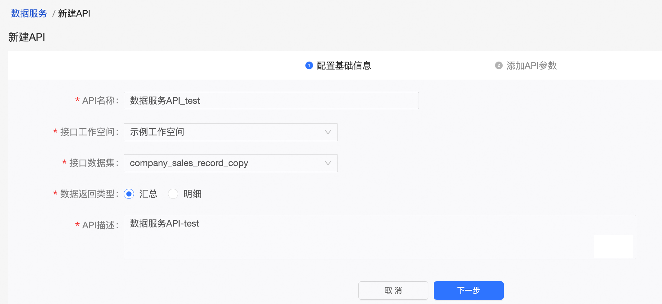Click the step 1 number icon
The height and width of the screenshot is (304, 662).
point(309,65)
